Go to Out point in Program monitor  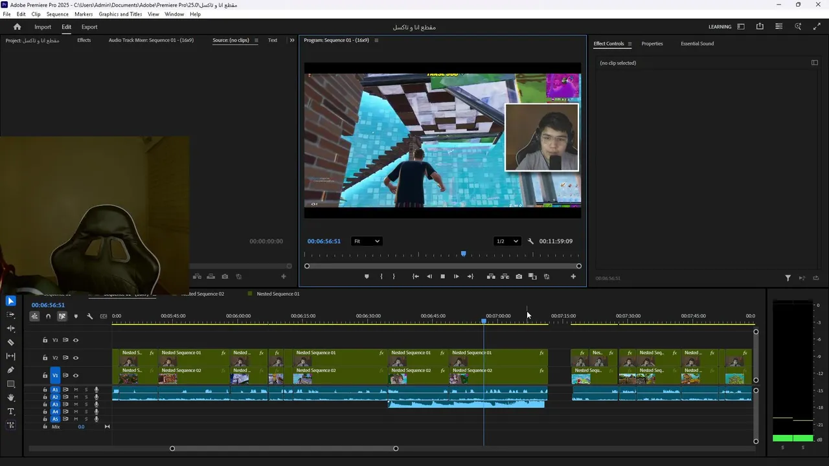point(470,276)
